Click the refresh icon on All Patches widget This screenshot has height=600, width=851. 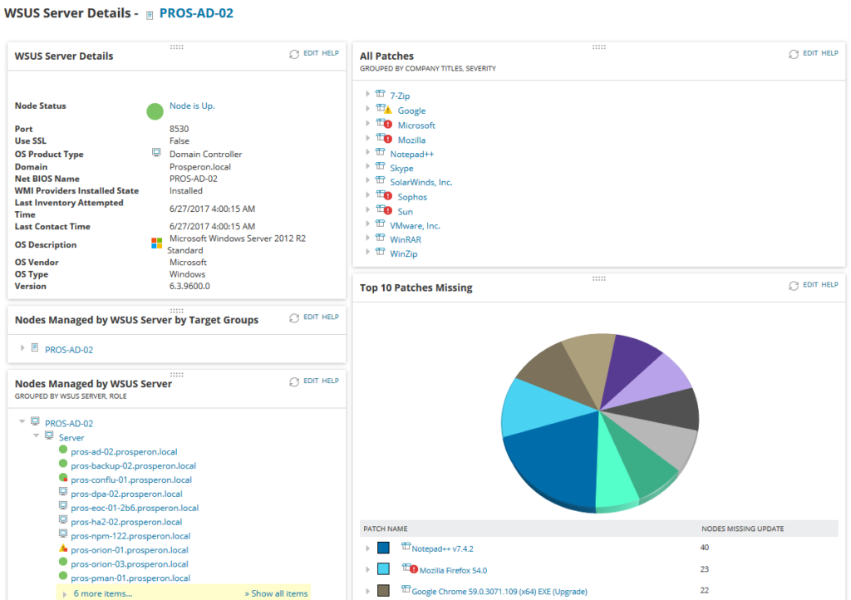tap(794, 52)
